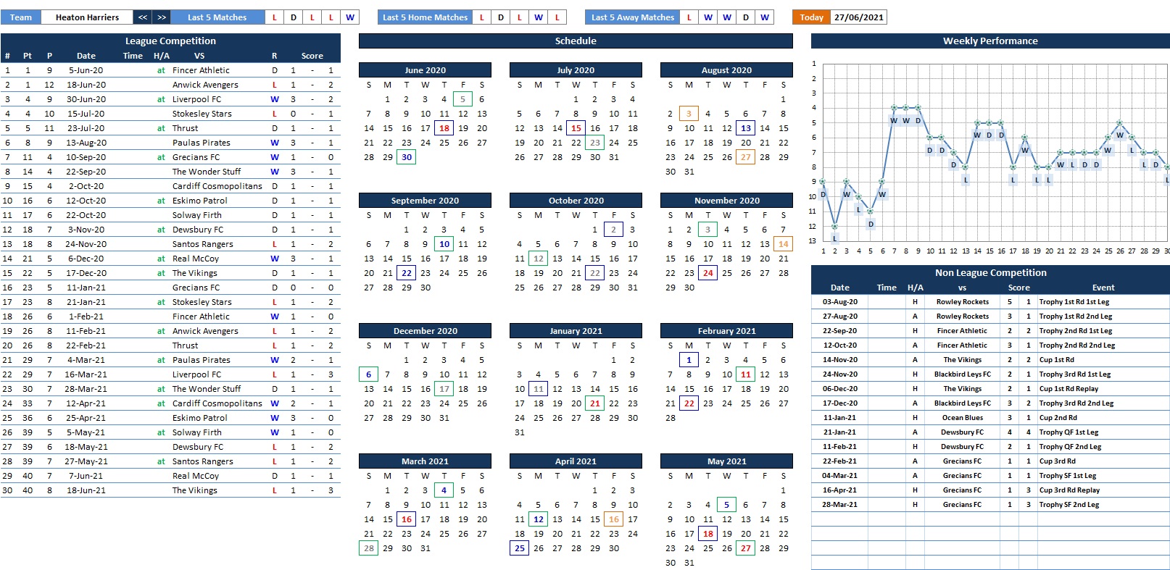Viewport: 1170px width, 570px height.
Task: Select the Today date field 27/06/2021
Action: pyautogui.click(x=858, y=17)
